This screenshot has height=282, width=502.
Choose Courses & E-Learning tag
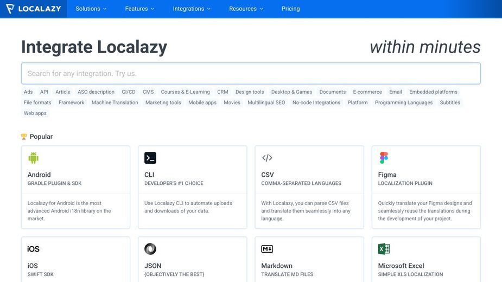click(x=186, y=92)
